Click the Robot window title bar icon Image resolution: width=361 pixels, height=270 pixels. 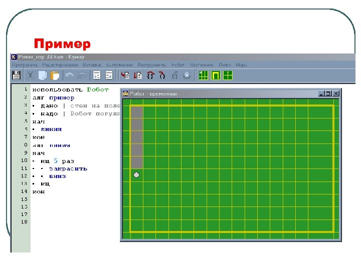(125, 93)
